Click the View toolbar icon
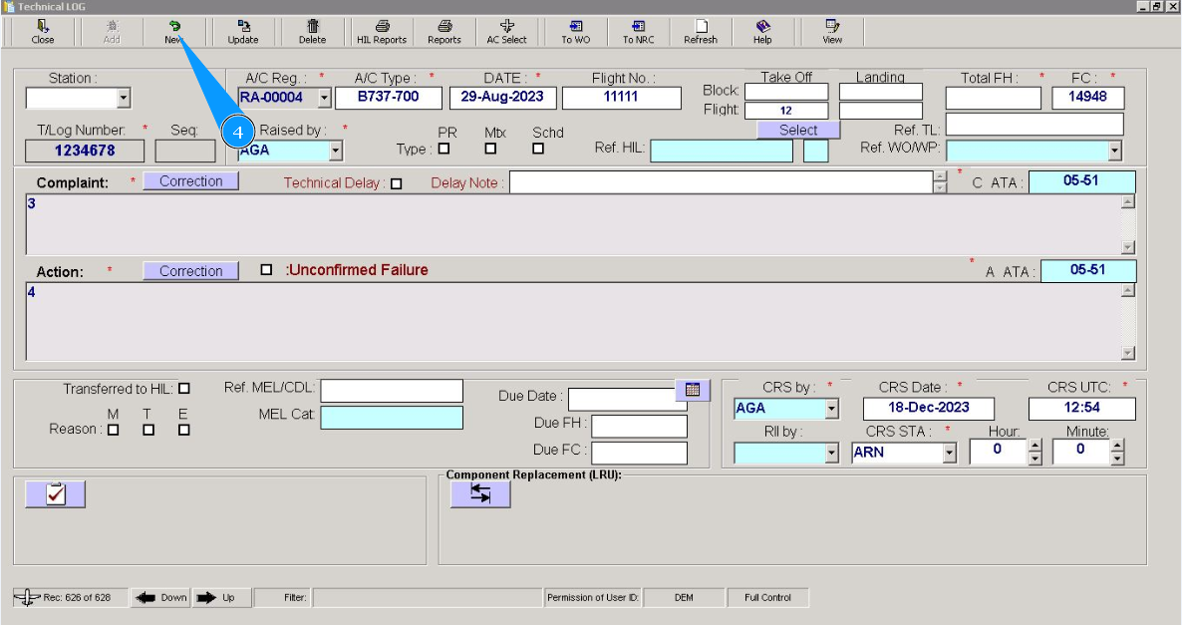 (832, 33)
